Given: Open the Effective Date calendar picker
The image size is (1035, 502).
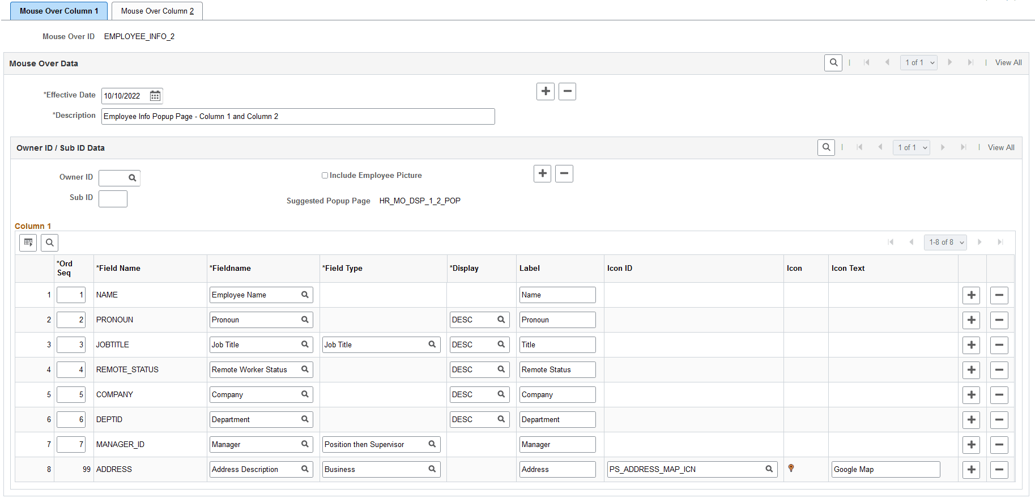Looking at the screenshot, I should coord(155,96).
